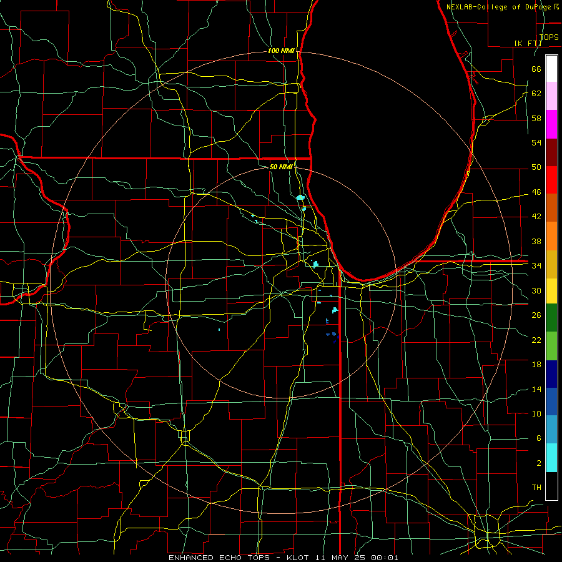Screen dimensions: 562x562
Task: Click the dark green 30 kft swatch
Action: coord(551,318)
